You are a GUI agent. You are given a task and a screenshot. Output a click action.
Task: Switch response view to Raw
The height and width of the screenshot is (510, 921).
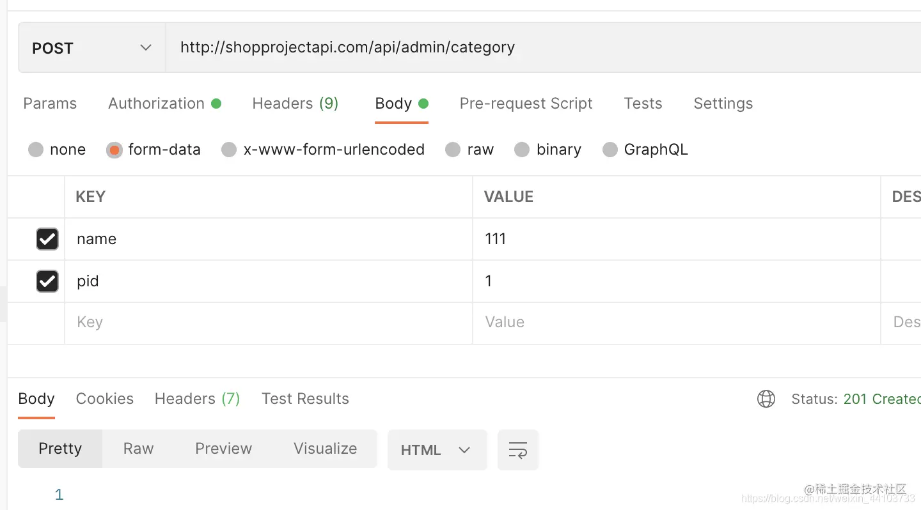point(139,449)
